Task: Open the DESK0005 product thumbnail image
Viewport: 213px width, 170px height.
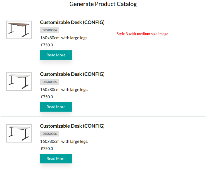Action: pos(19,82)
